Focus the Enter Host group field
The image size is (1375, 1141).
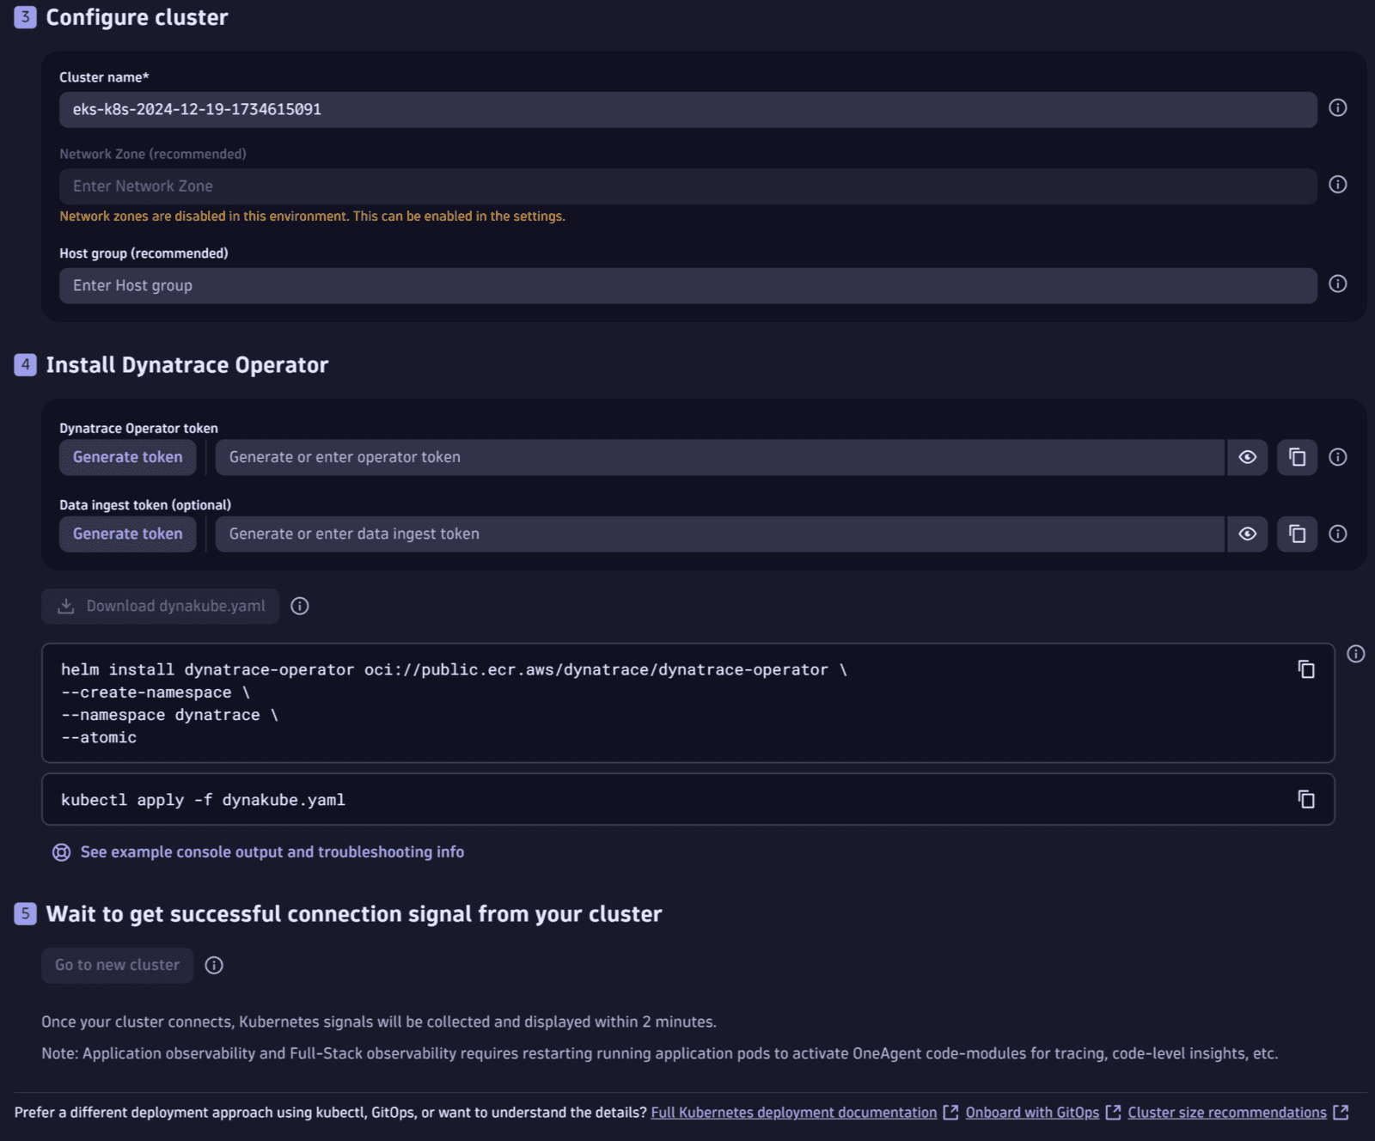click(687, 286)
